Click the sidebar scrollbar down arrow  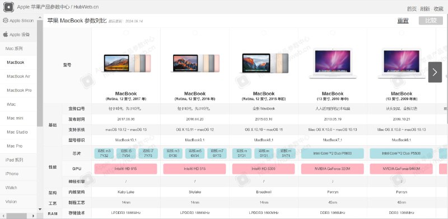(x=40, y=209)
